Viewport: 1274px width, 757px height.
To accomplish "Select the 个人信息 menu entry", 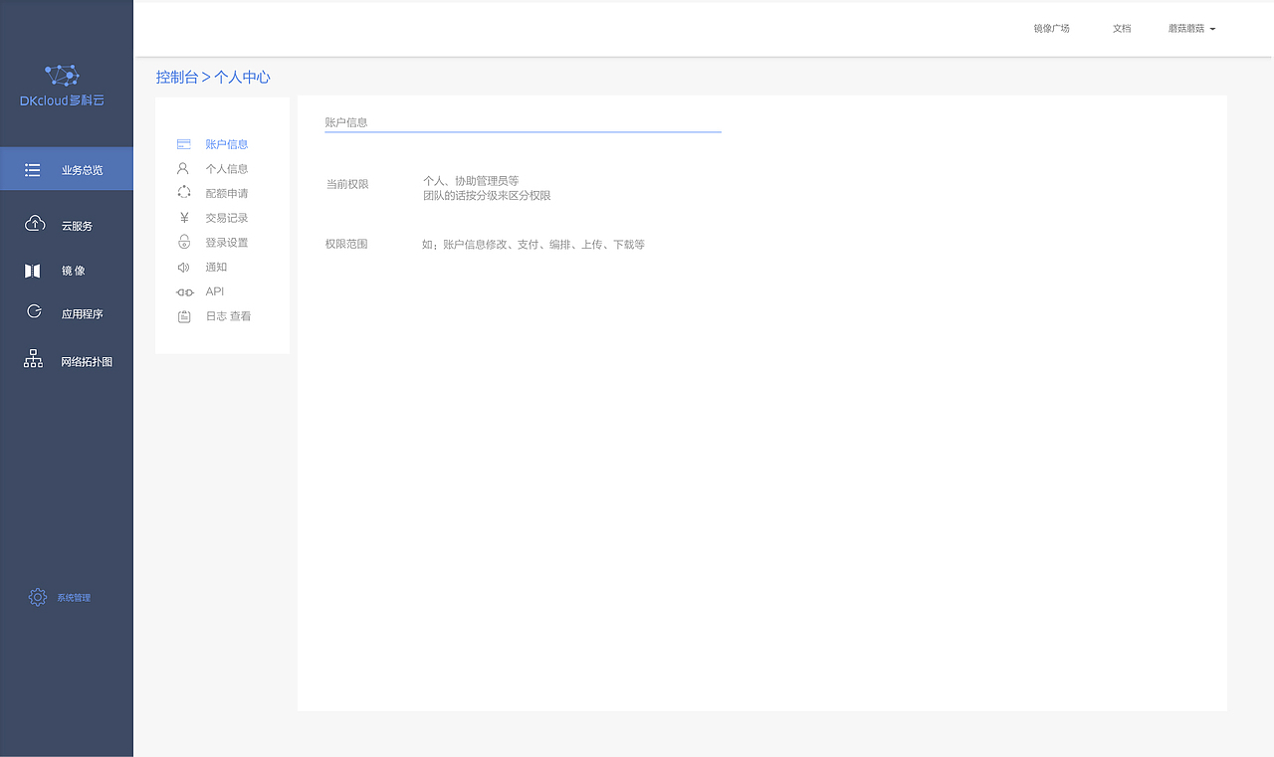I will 227,169.
